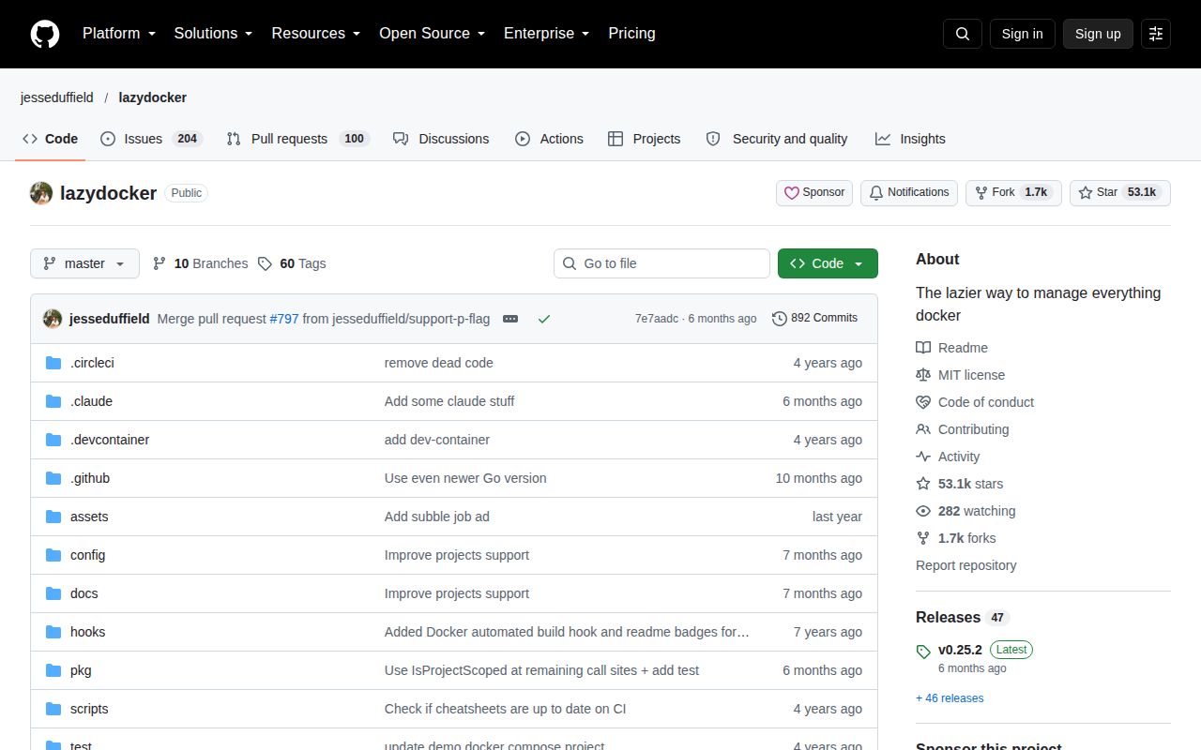Expand the Resources menu
The image size is (1201, 750).
(x=315, y=34)
